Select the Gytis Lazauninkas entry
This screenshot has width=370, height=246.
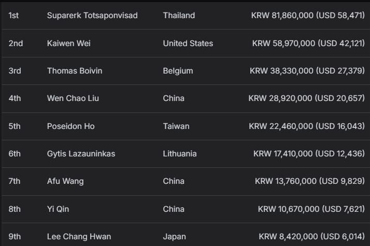coord(81,154)
